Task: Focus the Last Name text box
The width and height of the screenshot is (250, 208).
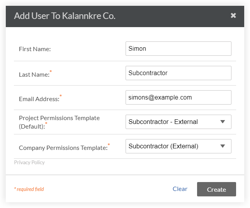Action: click(178, 73)
